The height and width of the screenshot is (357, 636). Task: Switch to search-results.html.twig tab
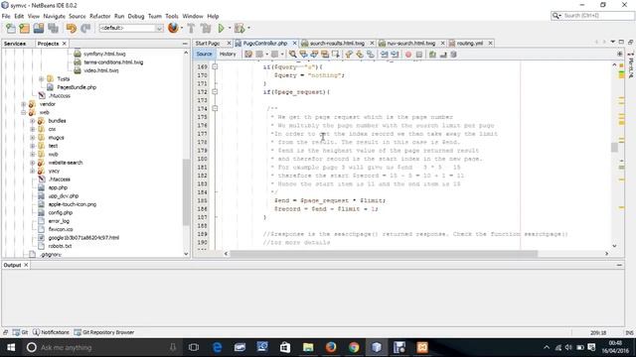point(337,43)
